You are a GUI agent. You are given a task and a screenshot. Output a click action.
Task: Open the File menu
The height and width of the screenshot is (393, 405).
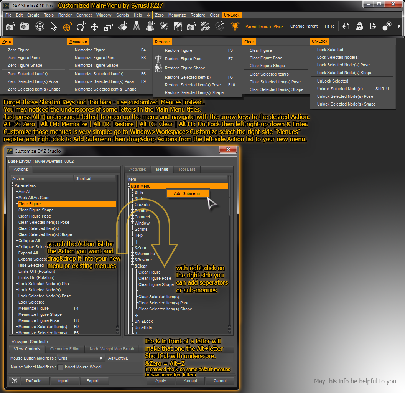click(8, 15)
